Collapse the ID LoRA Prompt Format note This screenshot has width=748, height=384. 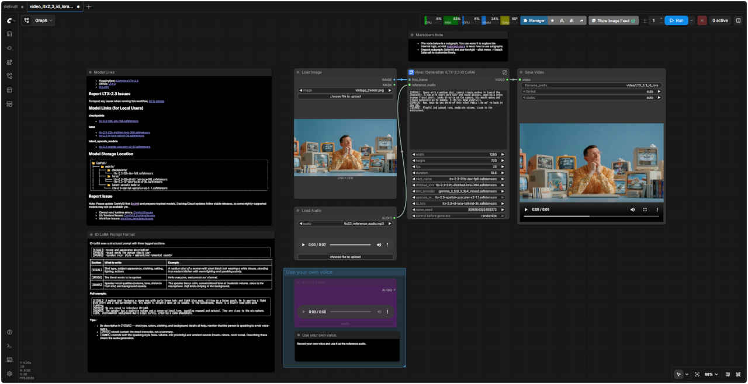click(x=91, y=235)
